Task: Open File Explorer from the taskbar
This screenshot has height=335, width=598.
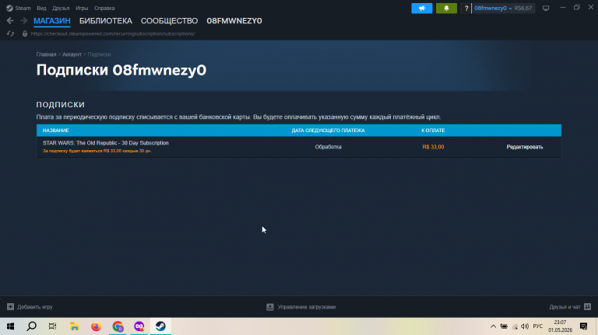Action: (75, 326)
